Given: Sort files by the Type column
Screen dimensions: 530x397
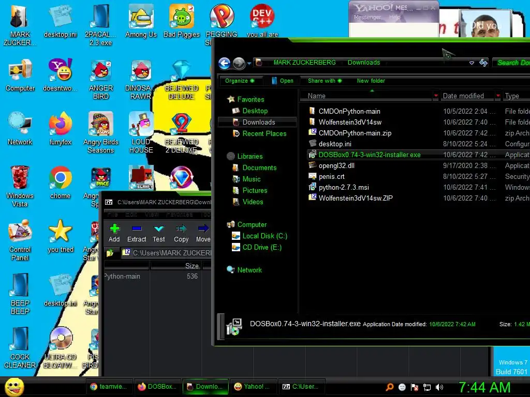Looking at the screenshot, I should click(x=516, y=96).
